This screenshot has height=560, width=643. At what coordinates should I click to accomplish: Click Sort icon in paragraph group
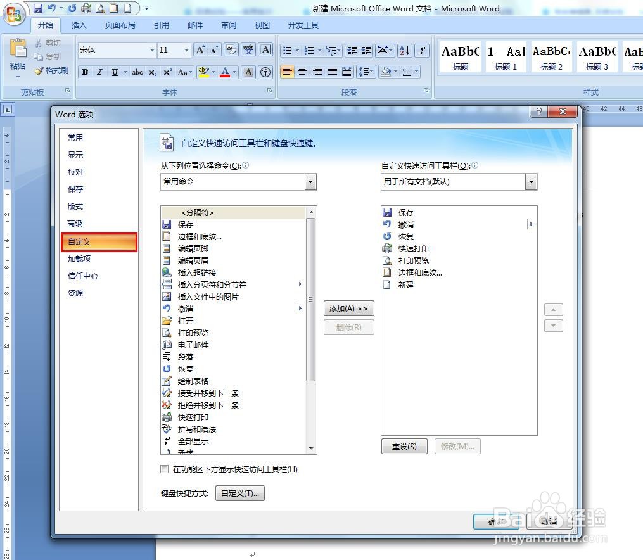404,50
